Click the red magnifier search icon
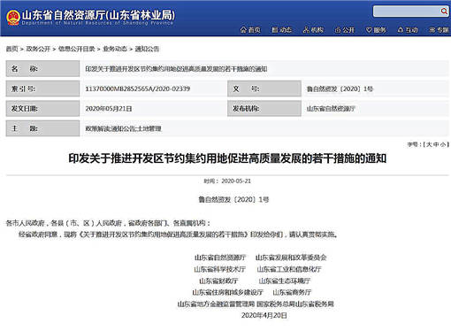The width and height of the screenshot is (451, 331). coord(444,12)
